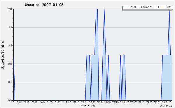This screenshot has height=108, width=175.
Task: Click the light blue Total legend line
Action: (x=126, y=7)
